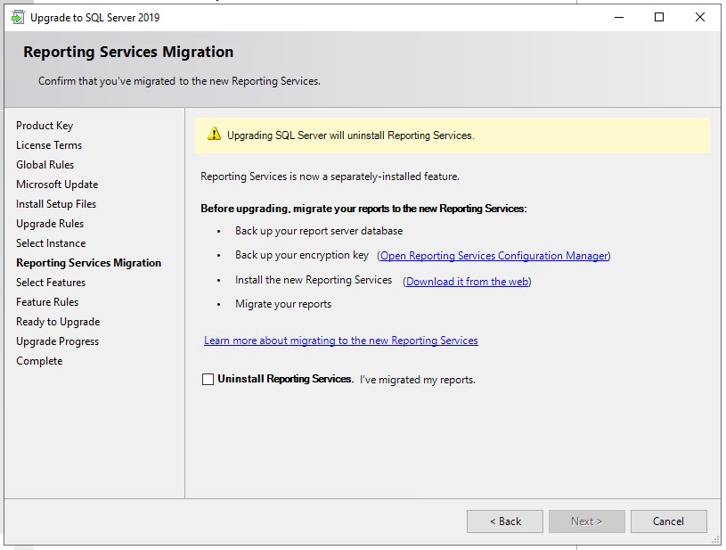Maximize the setup window

pos(659,18)
